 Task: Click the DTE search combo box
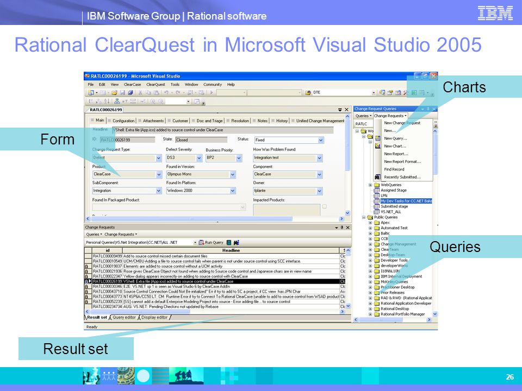344,92
